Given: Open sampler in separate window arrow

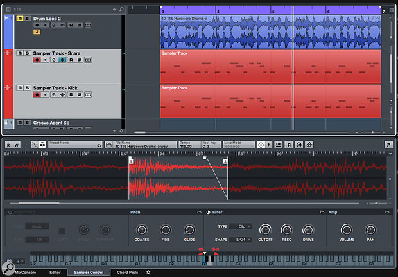Looking at the screenshot, I should 388,145.
